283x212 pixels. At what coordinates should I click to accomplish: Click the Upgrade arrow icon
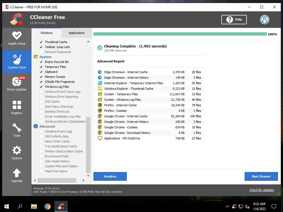17,173
